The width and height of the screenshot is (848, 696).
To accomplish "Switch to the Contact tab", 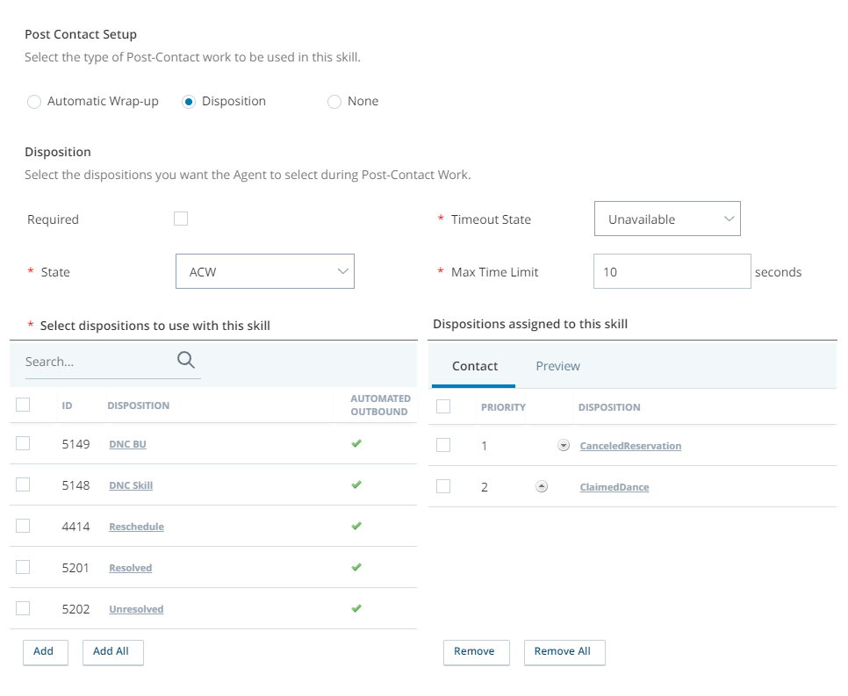I will pyautogui.click(x=474, y=366).
